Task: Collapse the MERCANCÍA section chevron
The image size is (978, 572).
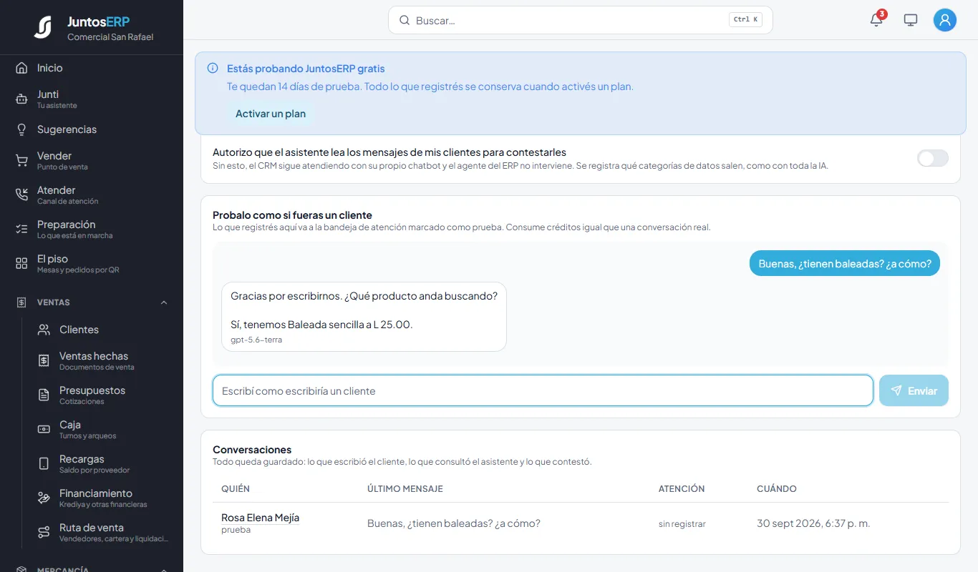Action: click(x=164, y=569)
